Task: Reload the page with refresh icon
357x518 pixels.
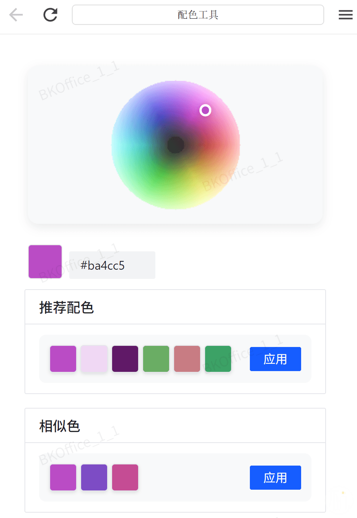Action: tap(50, 15)
